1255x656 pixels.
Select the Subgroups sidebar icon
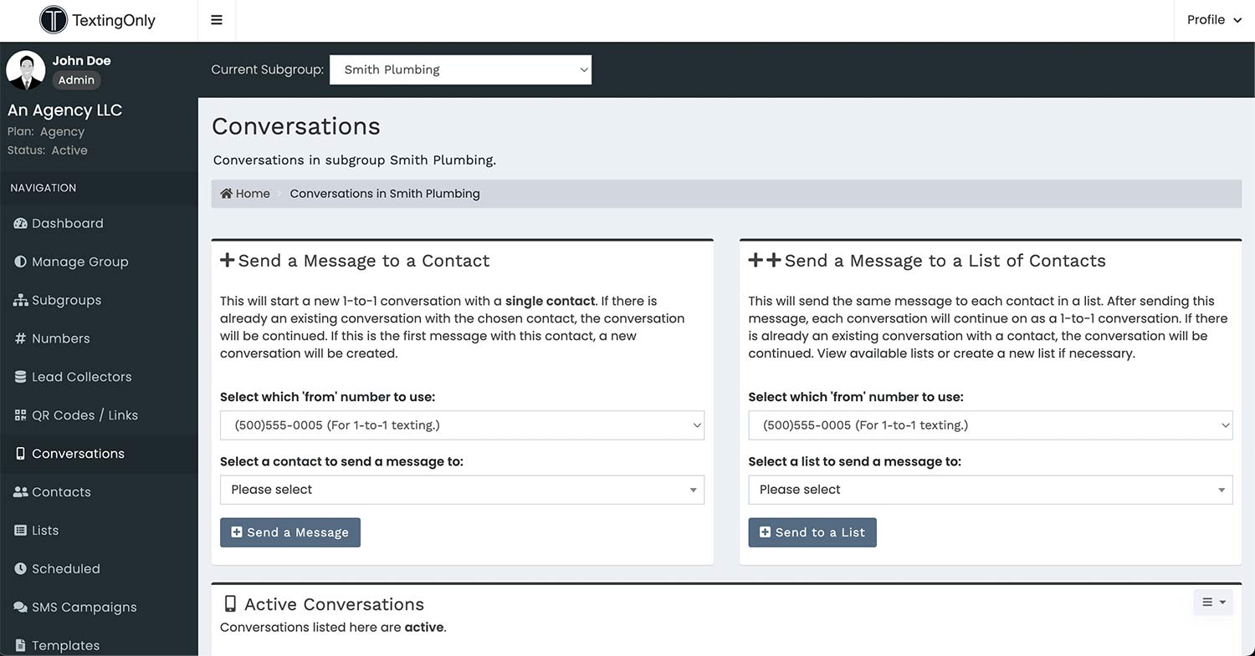(x=19, y=300)
